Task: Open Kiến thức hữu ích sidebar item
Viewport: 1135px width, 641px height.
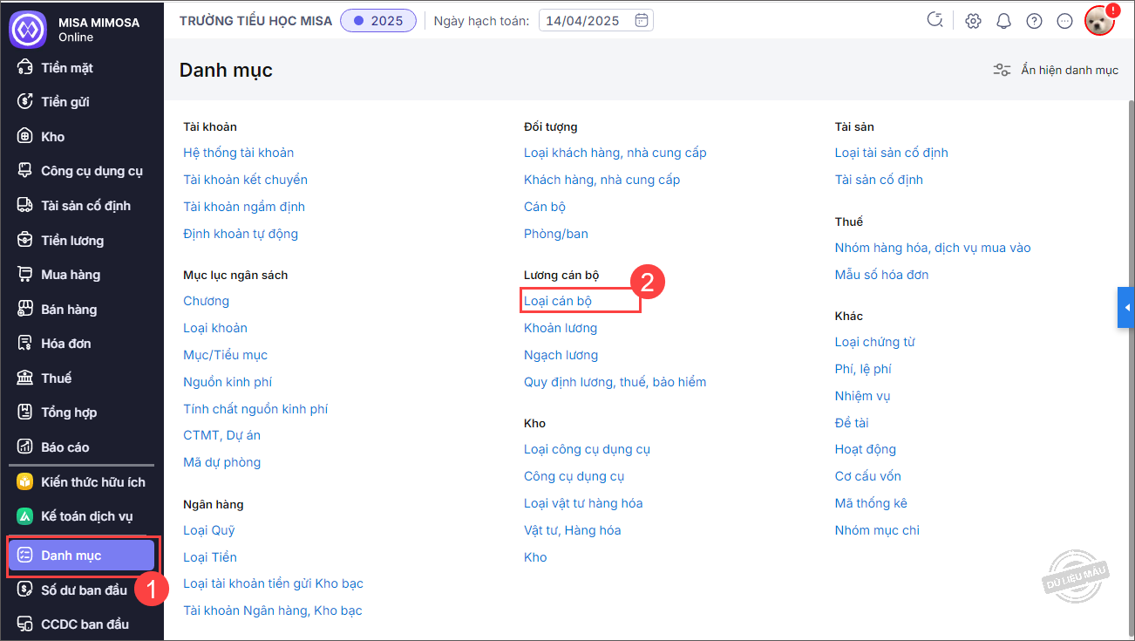Action: tap(93, 481)
